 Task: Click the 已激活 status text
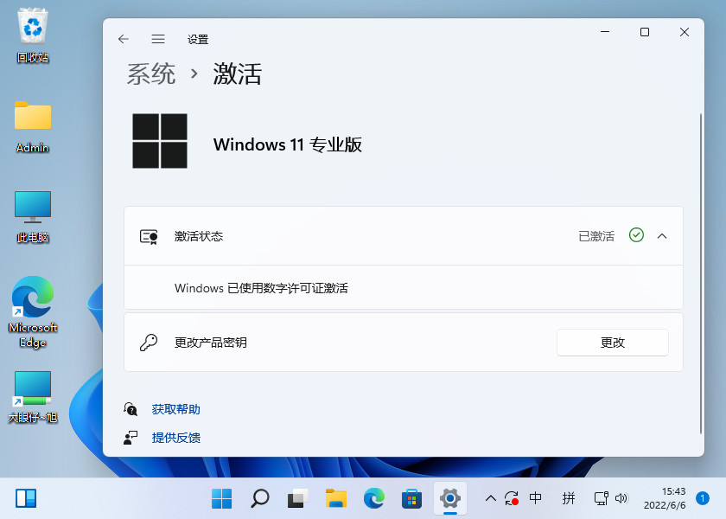pyautogui.click(x=596, y=236)
